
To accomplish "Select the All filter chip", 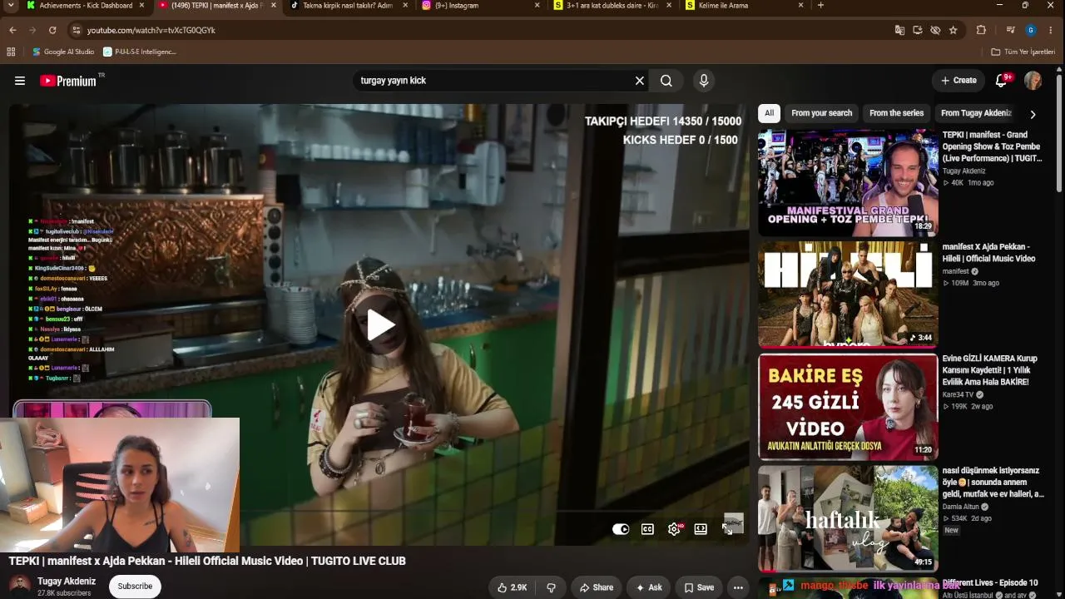I will [769, 113].
